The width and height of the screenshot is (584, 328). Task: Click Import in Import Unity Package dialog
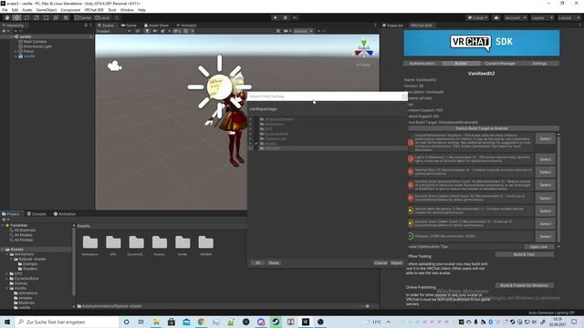[x=396, y=263]
